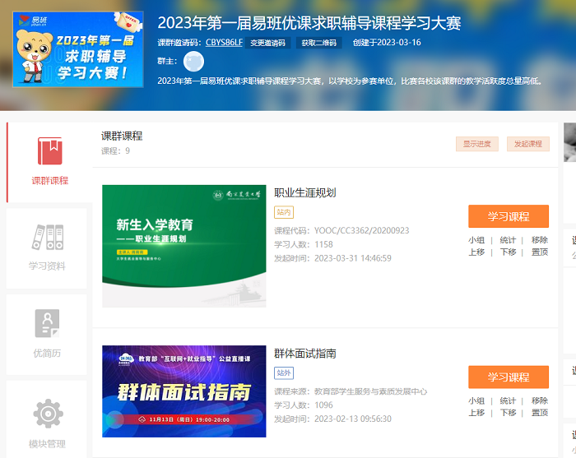Open the 群体面试指南 course title
The image size is (576, 458).
click(x=305, y=354)
